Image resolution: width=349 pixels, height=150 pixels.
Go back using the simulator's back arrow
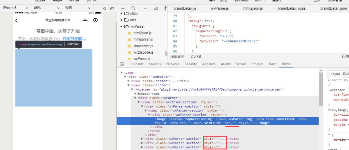pos(16,20)
